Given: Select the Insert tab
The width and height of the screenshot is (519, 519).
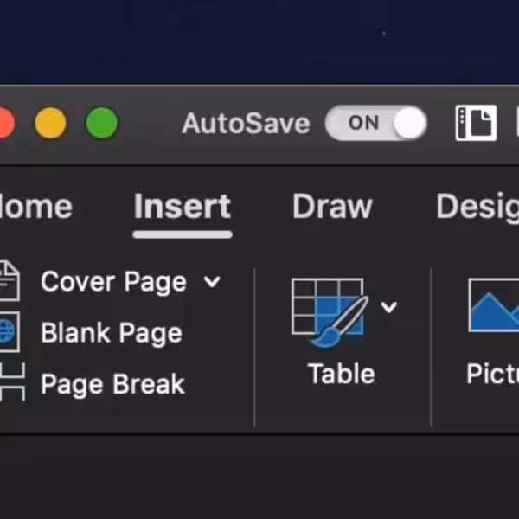Looking at the screenshot, I should tap(183, 207).
